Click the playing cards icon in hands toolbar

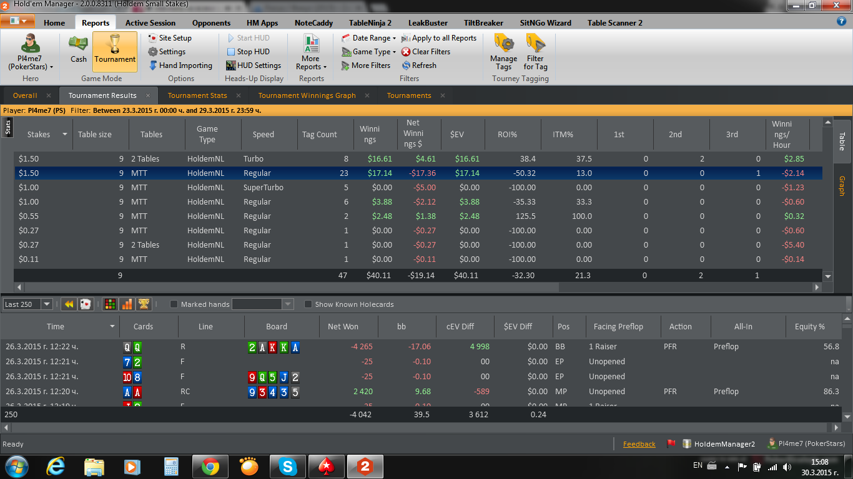(x=86, y=304)
